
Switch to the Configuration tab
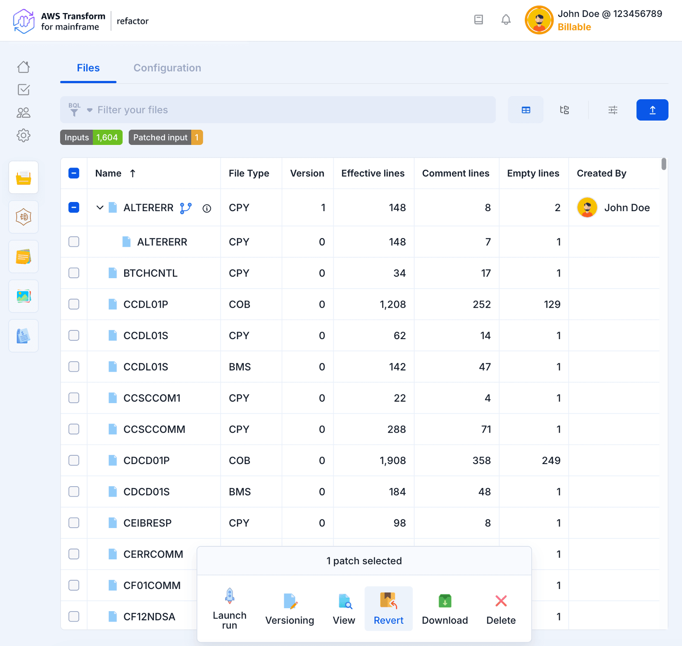click(x=167, y=68)
